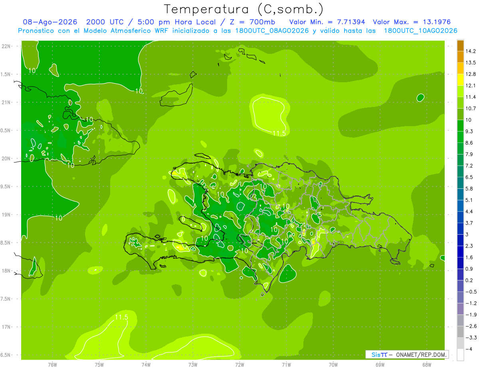Click the "2.3" colorbar label

tap(470, 246)
